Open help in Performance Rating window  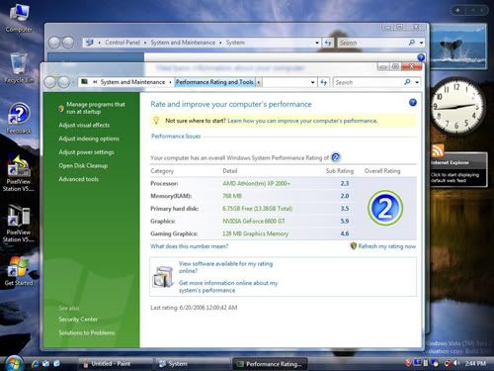[x=413, y=103]
